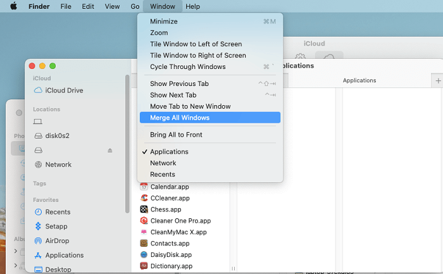The height and width of the screenshot is (274, 443).
Task: Select Cleaner One Pro.app
Action: pos(181,221)
